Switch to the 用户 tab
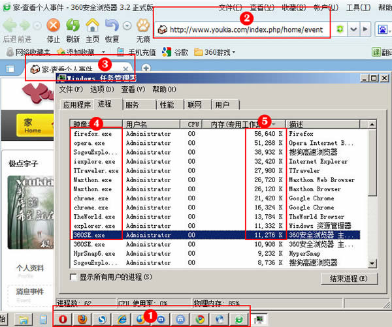392x327 pixels. click(x=225, y=104)
